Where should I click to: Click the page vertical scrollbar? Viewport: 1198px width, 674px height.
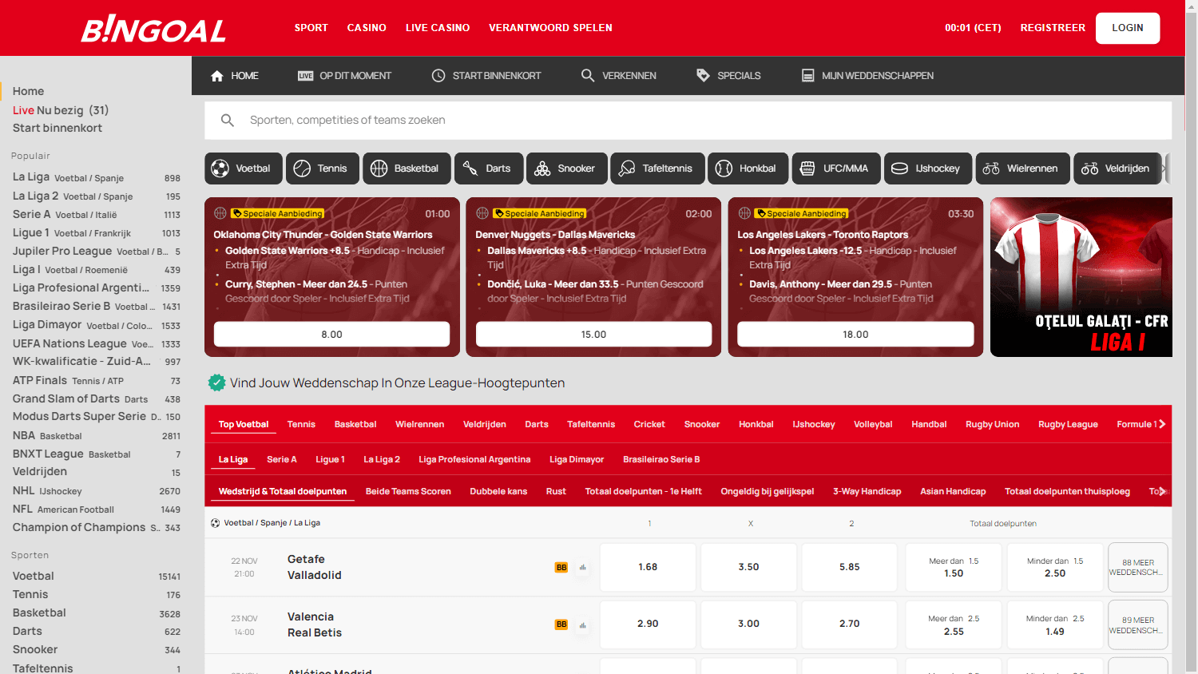pyautogui.click(x=1191, y=337)
